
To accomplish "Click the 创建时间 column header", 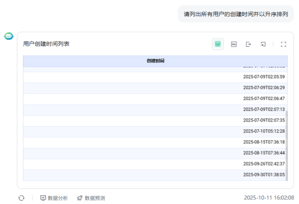I will [155, 61].
